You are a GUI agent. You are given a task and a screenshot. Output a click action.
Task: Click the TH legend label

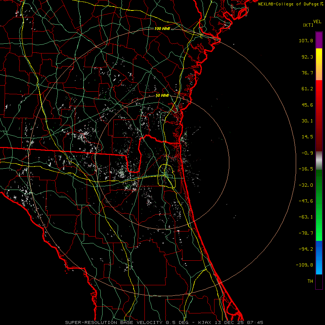pyautogui.click(x=310, y=281)
